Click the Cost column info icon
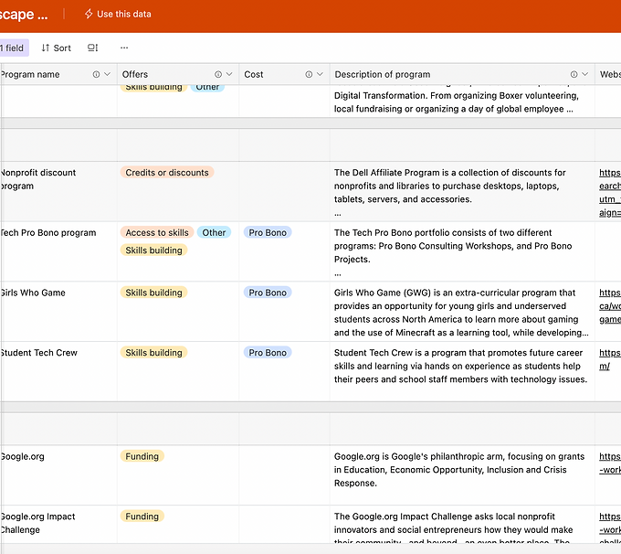Image resolution: width=621 pixels, height=554 pixels. pos(309,75)
